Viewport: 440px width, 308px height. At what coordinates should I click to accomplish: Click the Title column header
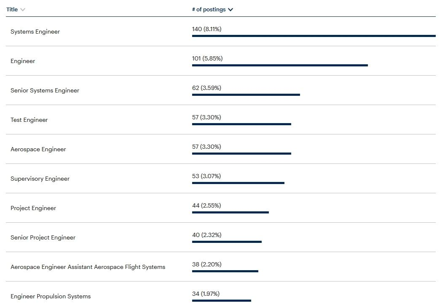click(11, 9)
